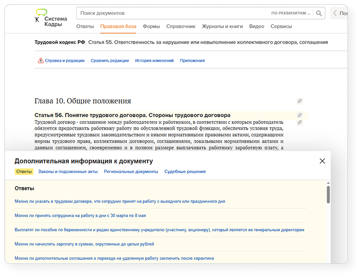361x277 pixels.
Task: Open the Сервисы section
Action: click(x=281, y=26)
